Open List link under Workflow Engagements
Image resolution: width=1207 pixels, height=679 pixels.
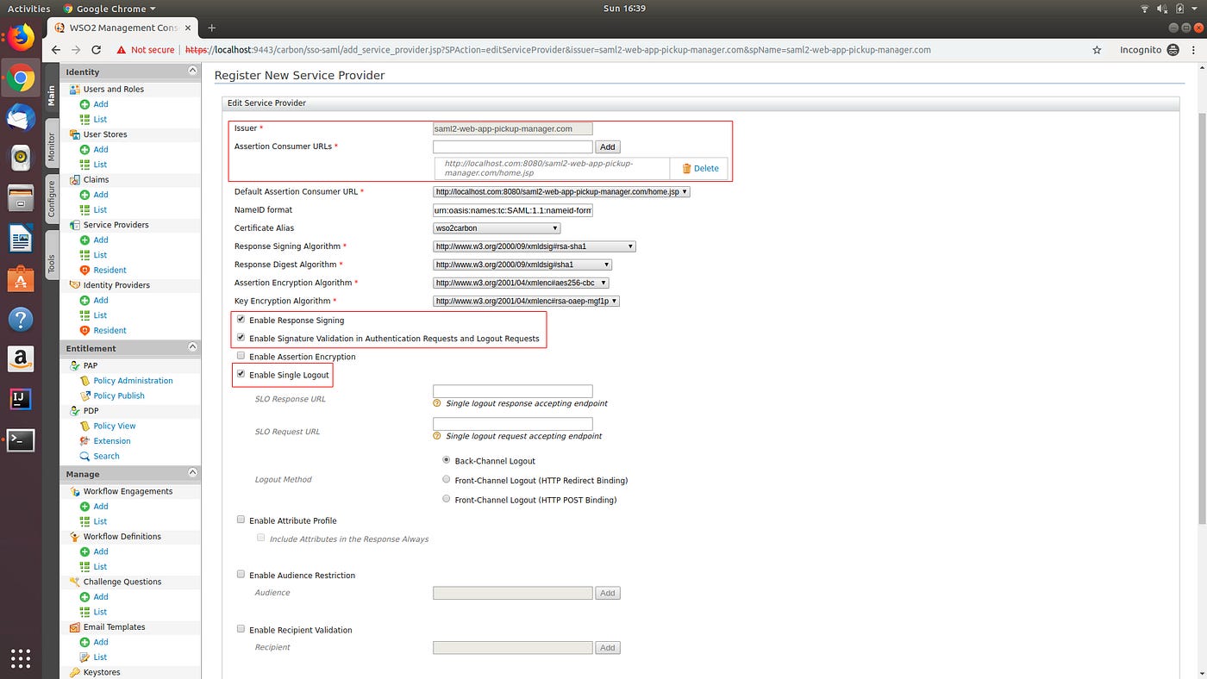tap(100, 521)
